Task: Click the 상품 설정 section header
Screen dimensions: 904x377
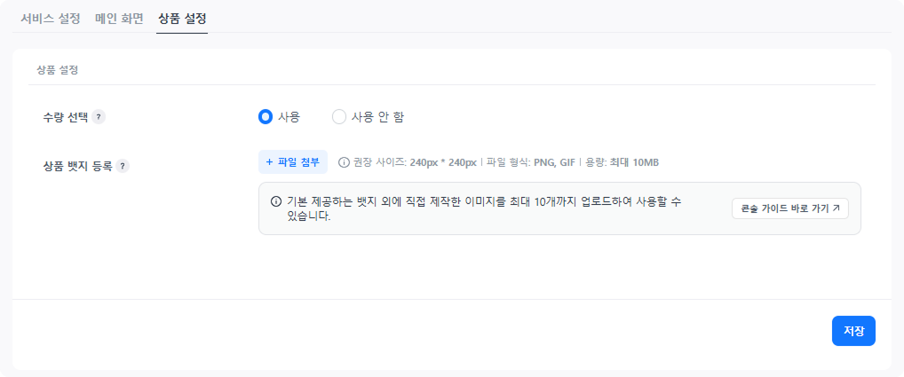Action: pos(58,68)
